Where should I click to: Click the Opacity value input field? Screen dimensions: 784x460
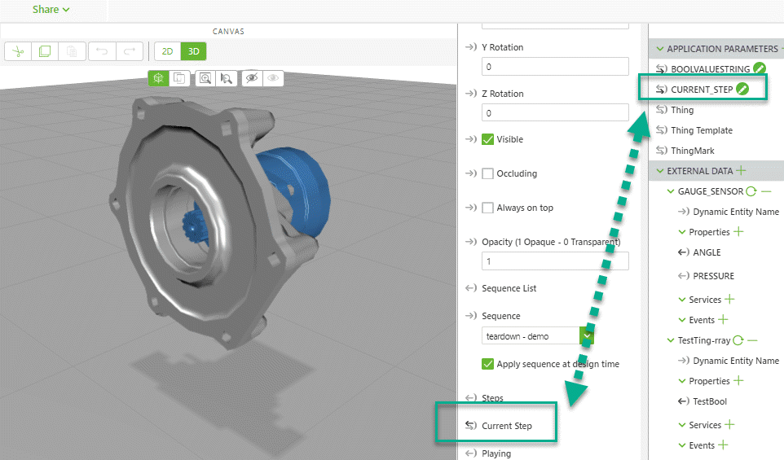555,261
